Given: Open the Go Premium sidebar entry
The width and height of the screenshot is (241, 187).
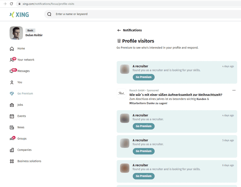Looking at the screenshot, I should 25,93.
